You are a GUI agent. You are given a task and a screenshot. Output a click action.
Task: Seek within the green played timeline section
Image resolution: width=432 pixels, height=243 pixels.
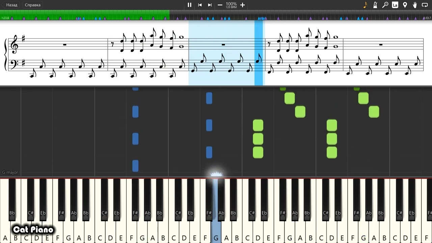click(x=85, y=15)
